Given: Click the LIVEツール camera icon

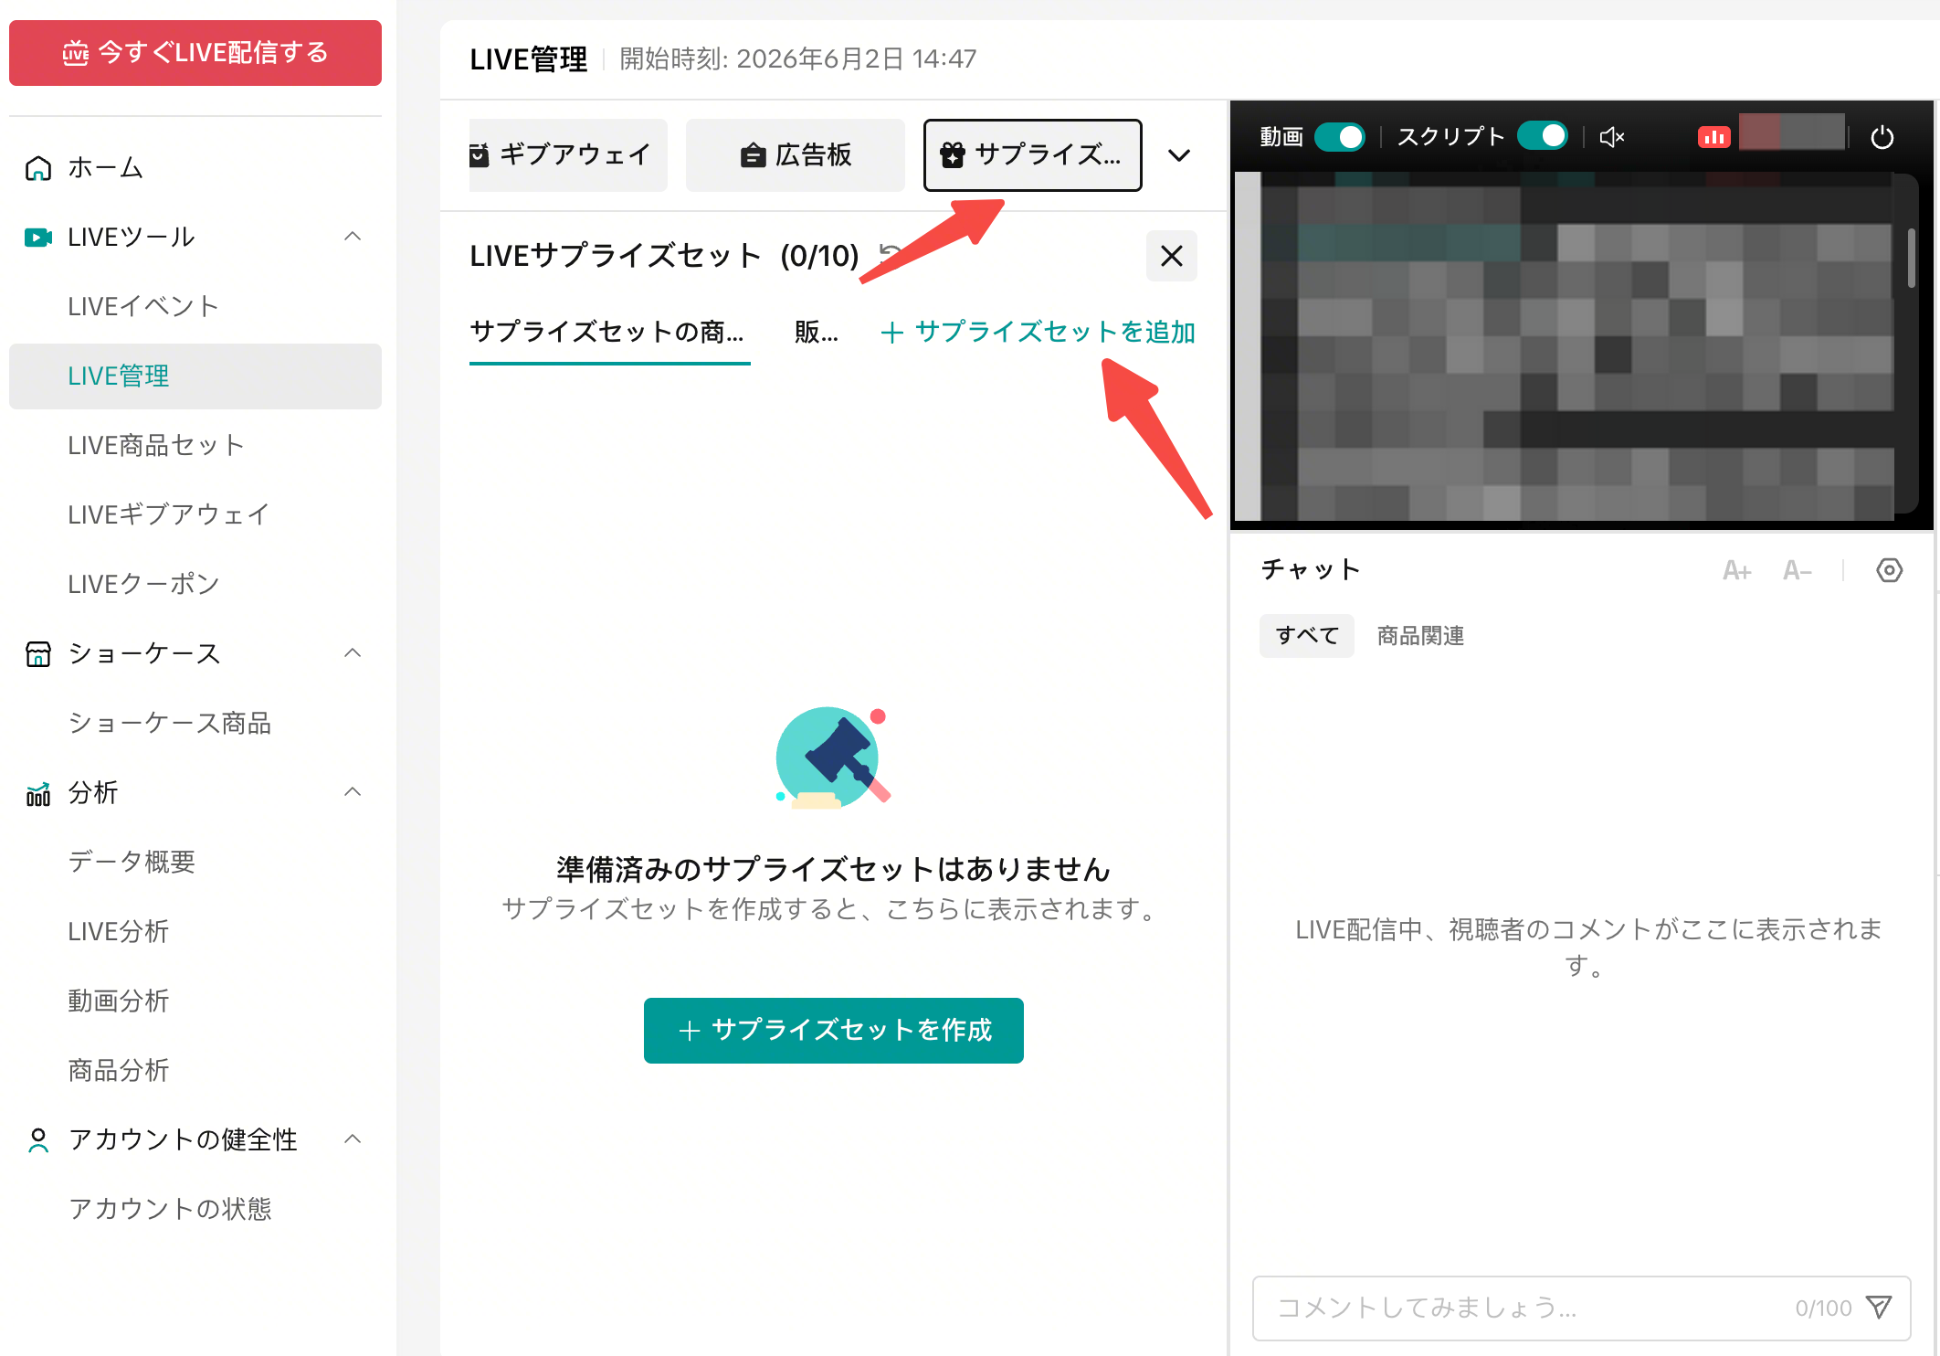Looking at the screenshot, I should [37, 238].
